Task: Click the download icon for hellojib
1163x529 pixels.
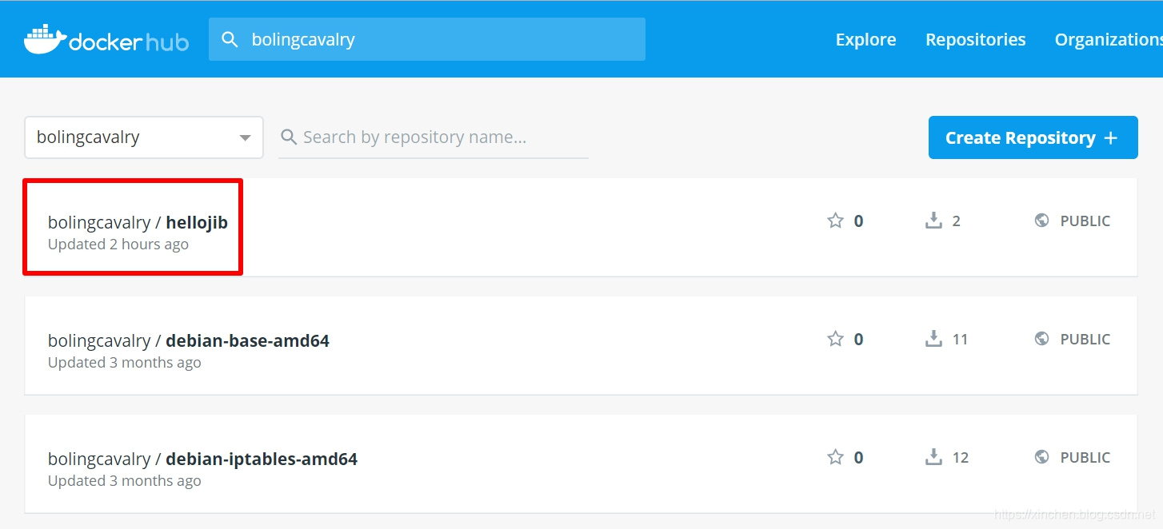Action: pyautogui.click(x=933, y=221)
